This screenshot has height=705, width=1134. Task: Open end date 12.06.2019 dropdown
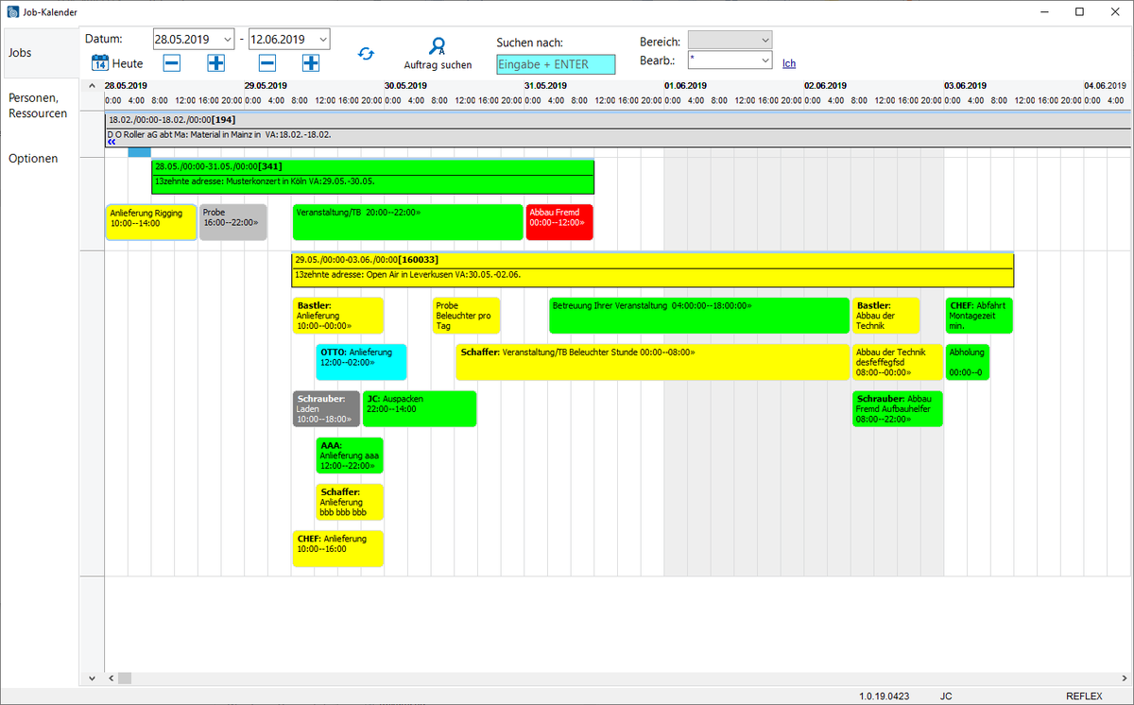321,40
